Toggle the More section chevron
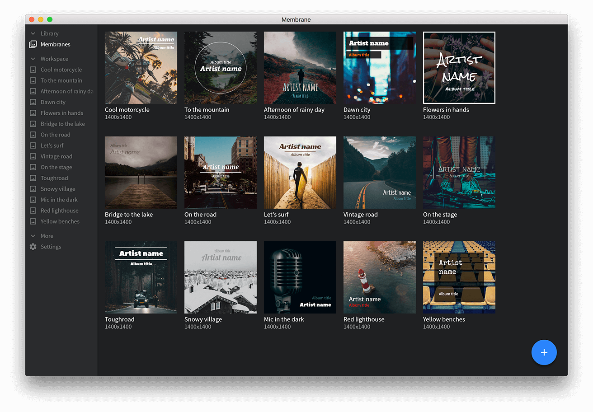 (33, 236)
